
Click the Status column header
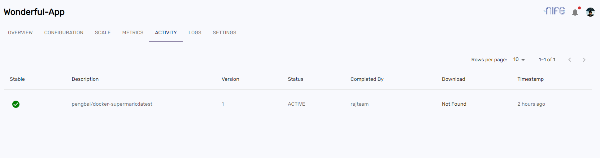(295, 79)
